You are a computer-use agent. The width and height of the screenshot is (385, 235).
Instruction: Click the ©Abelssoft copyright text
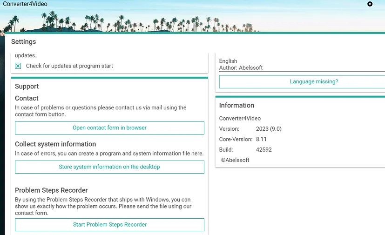tap(235, 160)
